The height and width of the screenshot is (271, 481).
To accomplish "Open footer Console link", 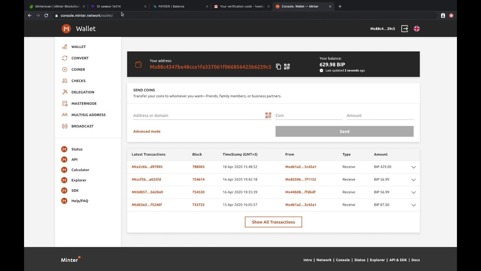I will point(343,260).
